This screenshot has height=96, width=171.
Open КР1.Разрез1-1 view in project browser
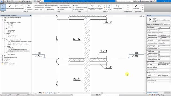tap(11, 54)
